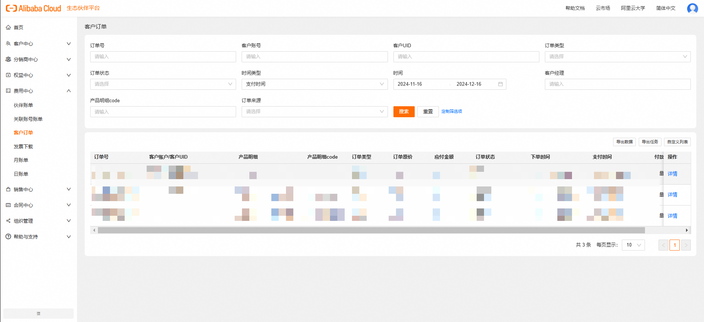
Task: Open 日账单 in the sidebar
Action: click(21, 174)
